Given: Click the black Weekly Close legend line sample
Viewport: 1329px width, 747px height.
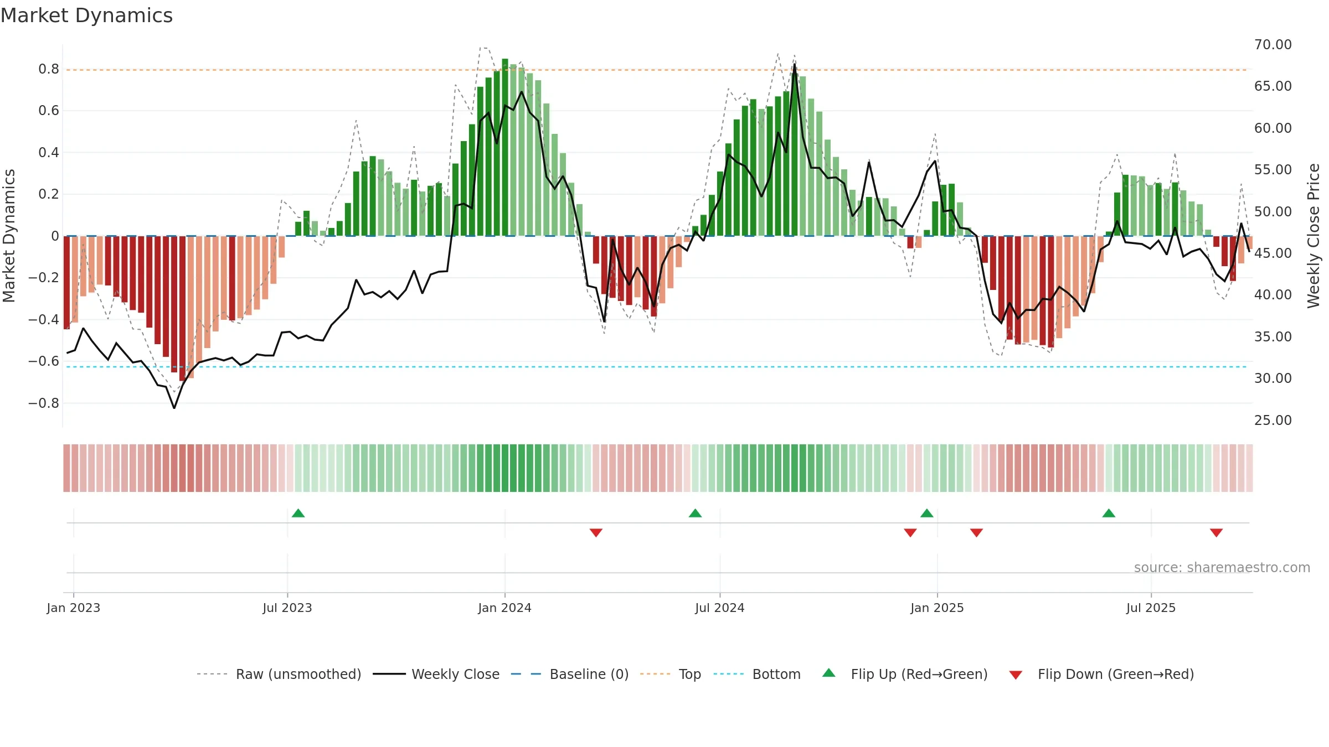Looking at the screenshot, I should tap(389, 674).
